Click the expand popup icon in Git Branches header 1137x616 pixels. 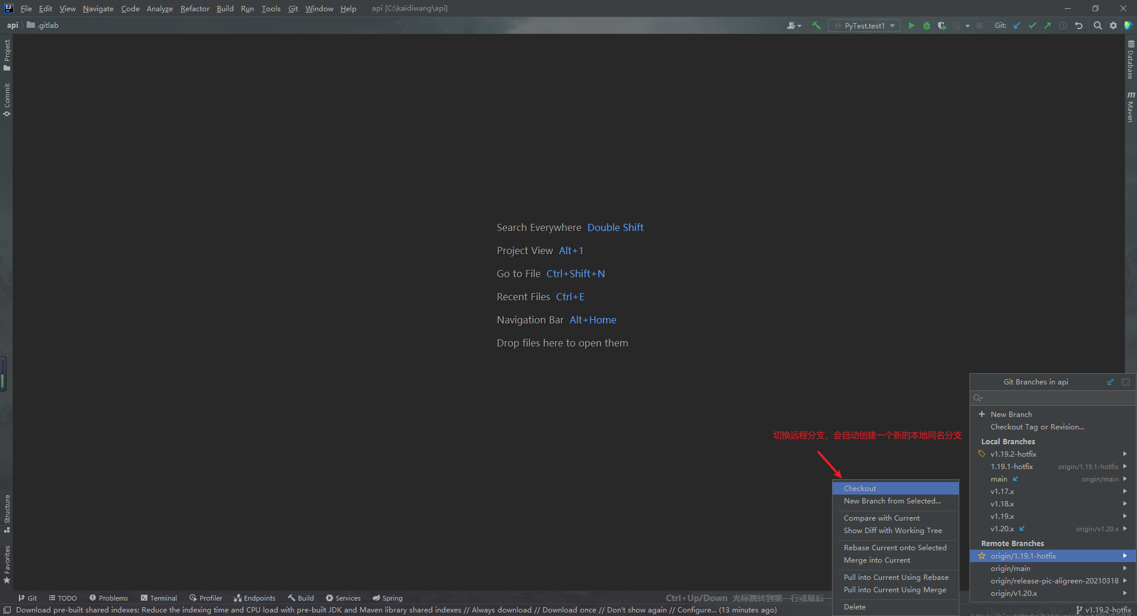coord(1126,382)
